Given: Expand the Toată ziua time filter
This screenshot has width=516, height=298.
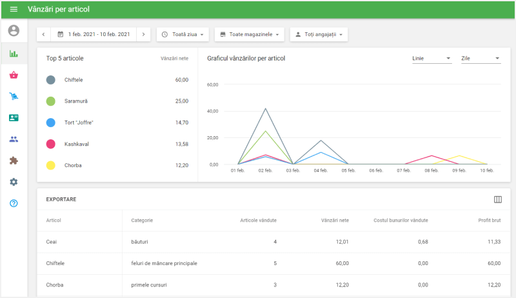Looking at the screenshot, I should point(183,34).
